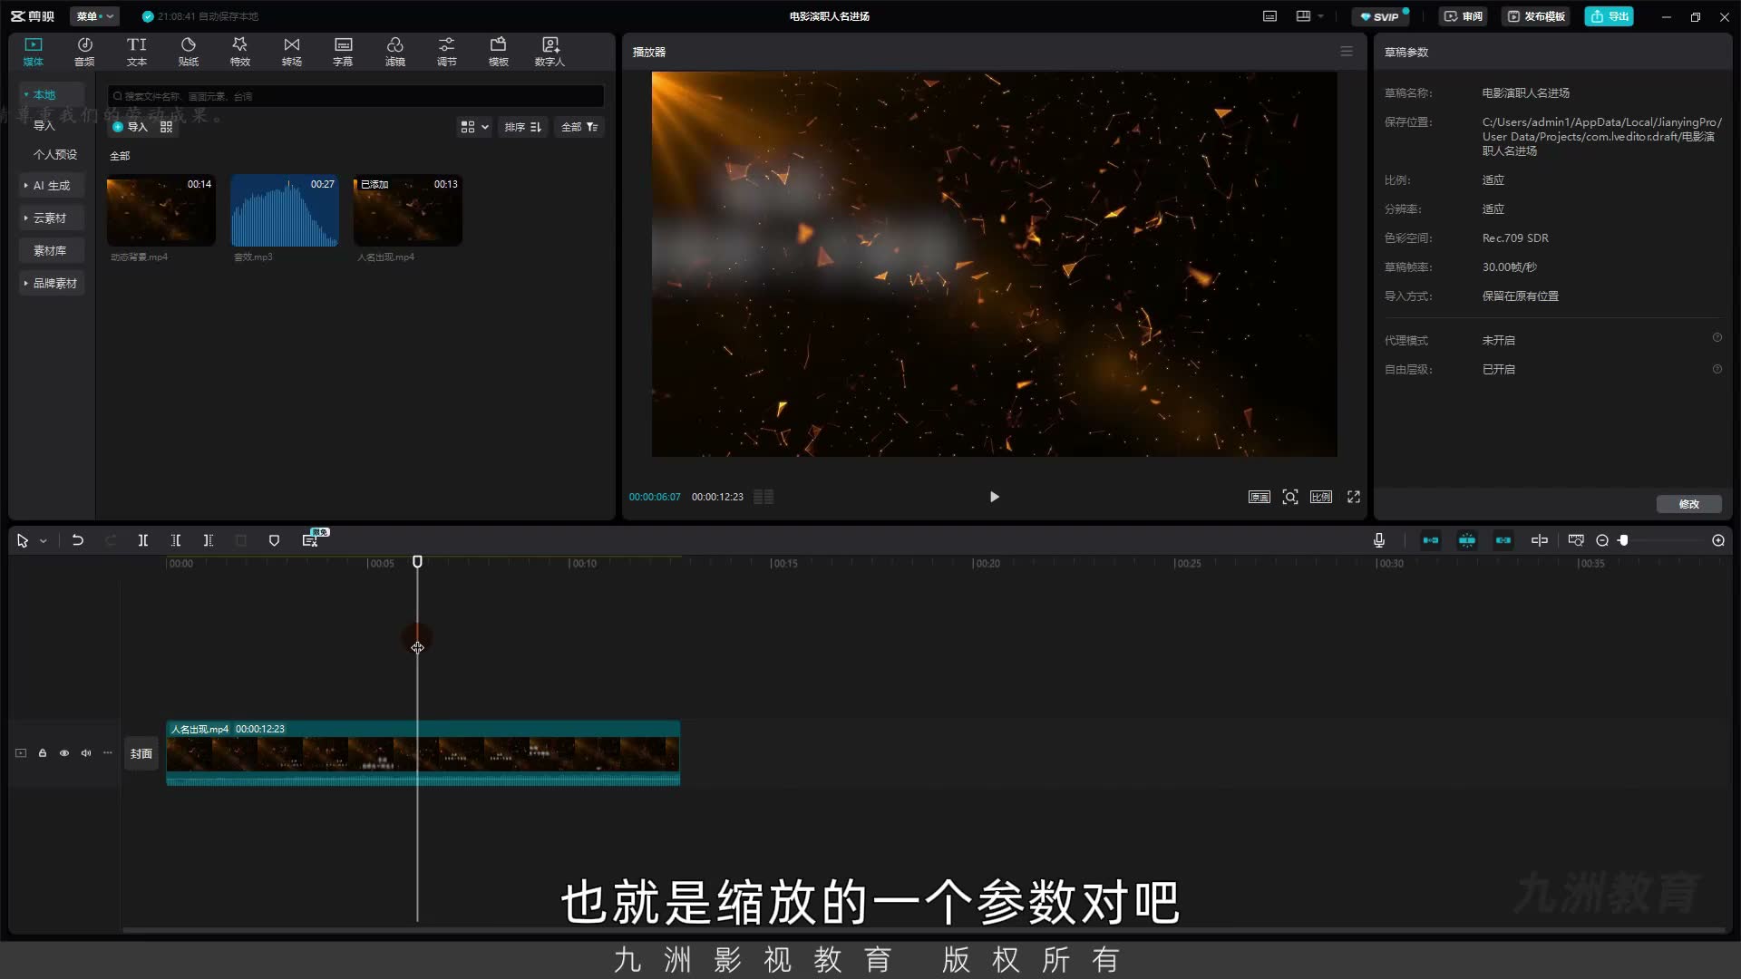Screen dimensions: 1741x979
Task: Mute the main video track audio
Action: click(x=86, y=752)
